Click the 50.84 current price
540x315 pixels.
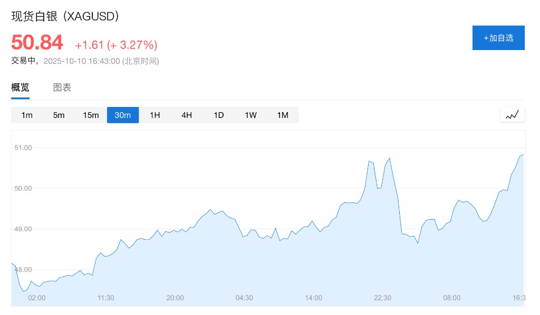coord(37,42)
